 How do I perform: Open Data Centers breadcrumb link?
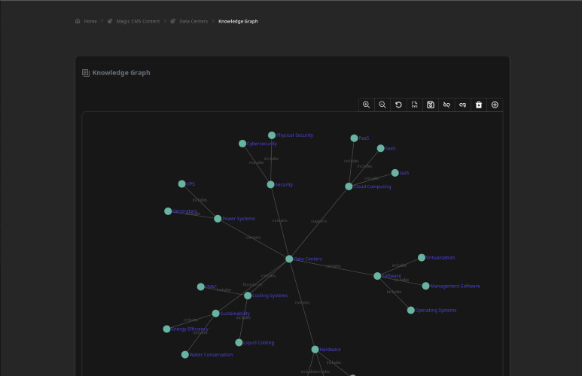(x=193, y=22)
